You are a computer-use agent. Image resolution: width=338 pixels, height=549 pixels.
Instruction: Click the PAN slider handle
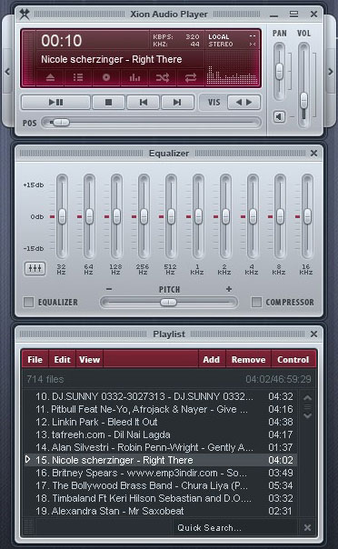279,72
